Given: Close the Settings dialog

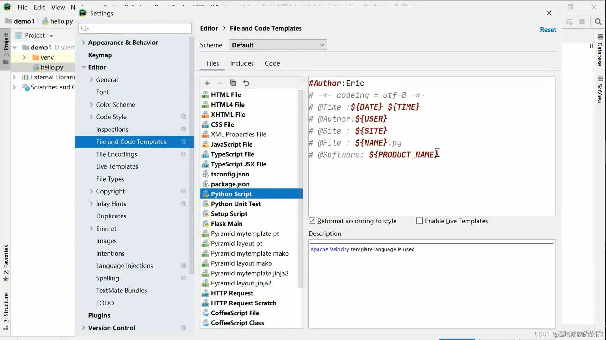Looking at the screenshot, I should 549,13.
